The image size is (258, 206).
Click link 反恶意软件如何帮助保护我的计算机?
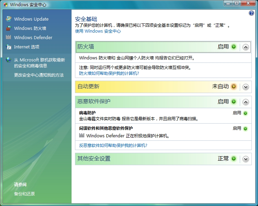pos(113,145)
